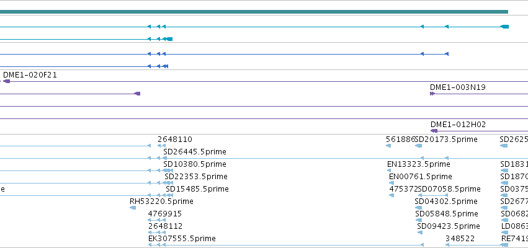
Task: Select the SD09423.5prime label
Action: tap(448, 226)
